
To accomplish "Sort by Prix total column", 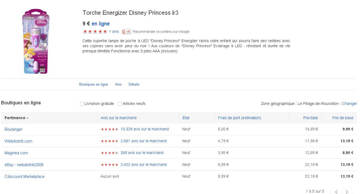I will click(310, 118).
